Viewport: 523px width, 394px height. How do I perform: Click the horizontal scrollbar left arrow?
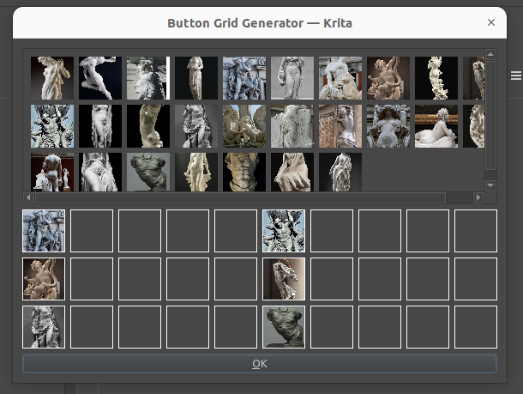pyautogui.click(x=28, y=197)
